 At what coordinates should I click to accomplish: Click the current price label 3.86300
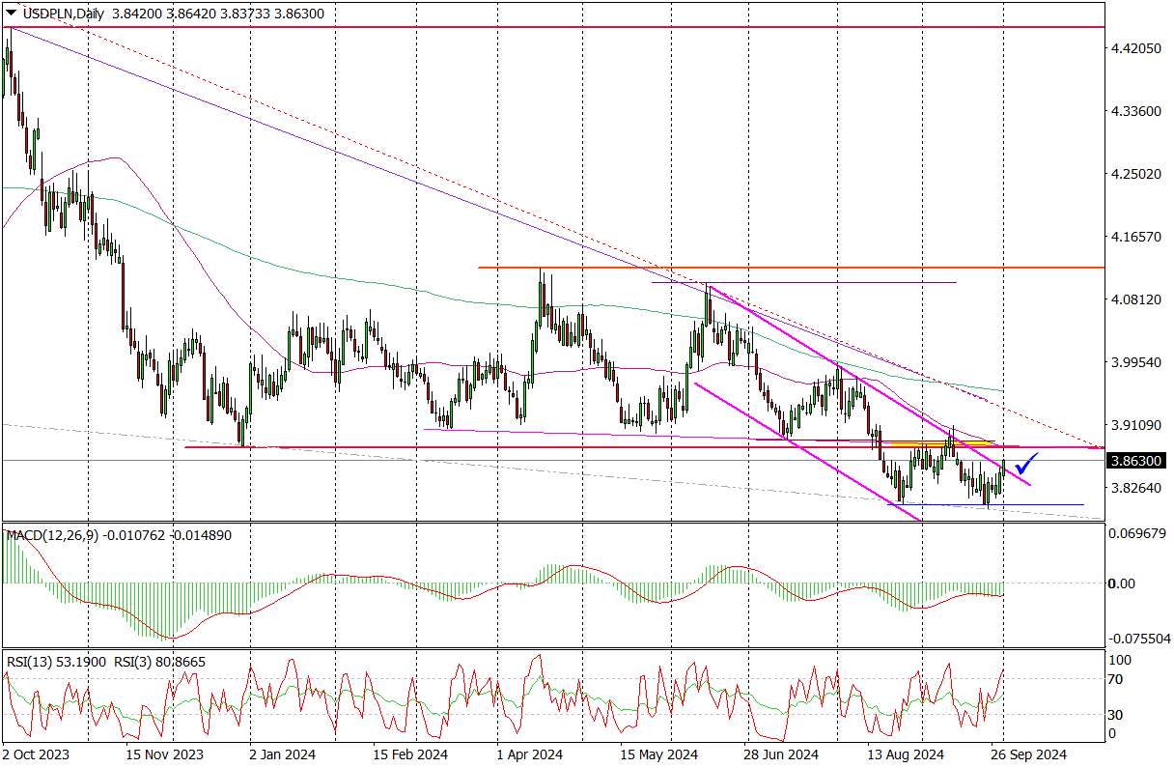point(1135,461)
